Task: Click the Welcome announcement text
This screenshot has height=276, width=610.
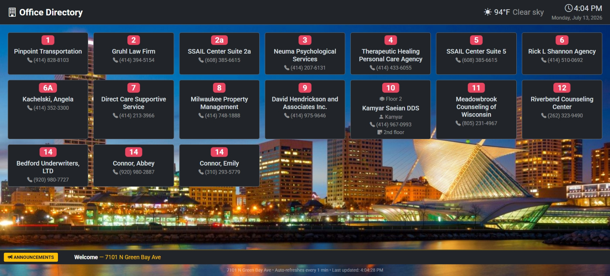Action: point(86,257)
